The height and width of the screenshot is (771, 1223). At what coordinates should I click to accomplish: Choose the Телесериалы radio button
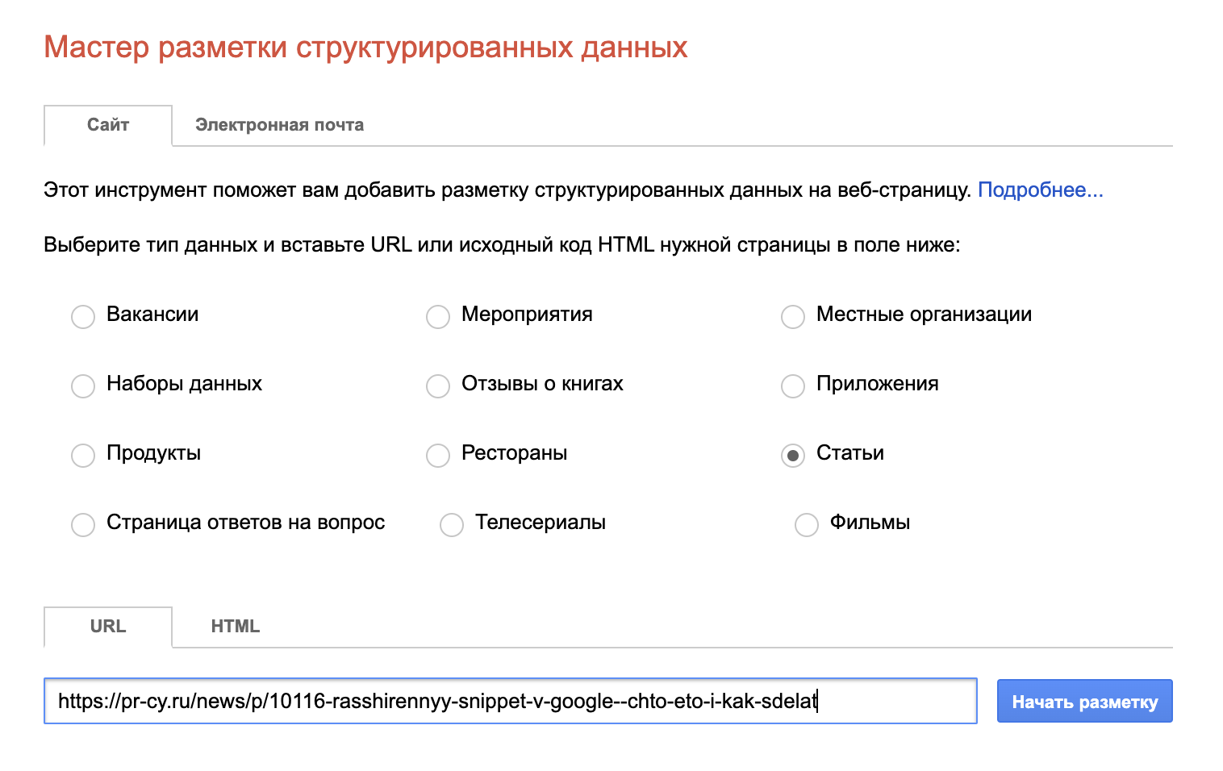point(452,524)
